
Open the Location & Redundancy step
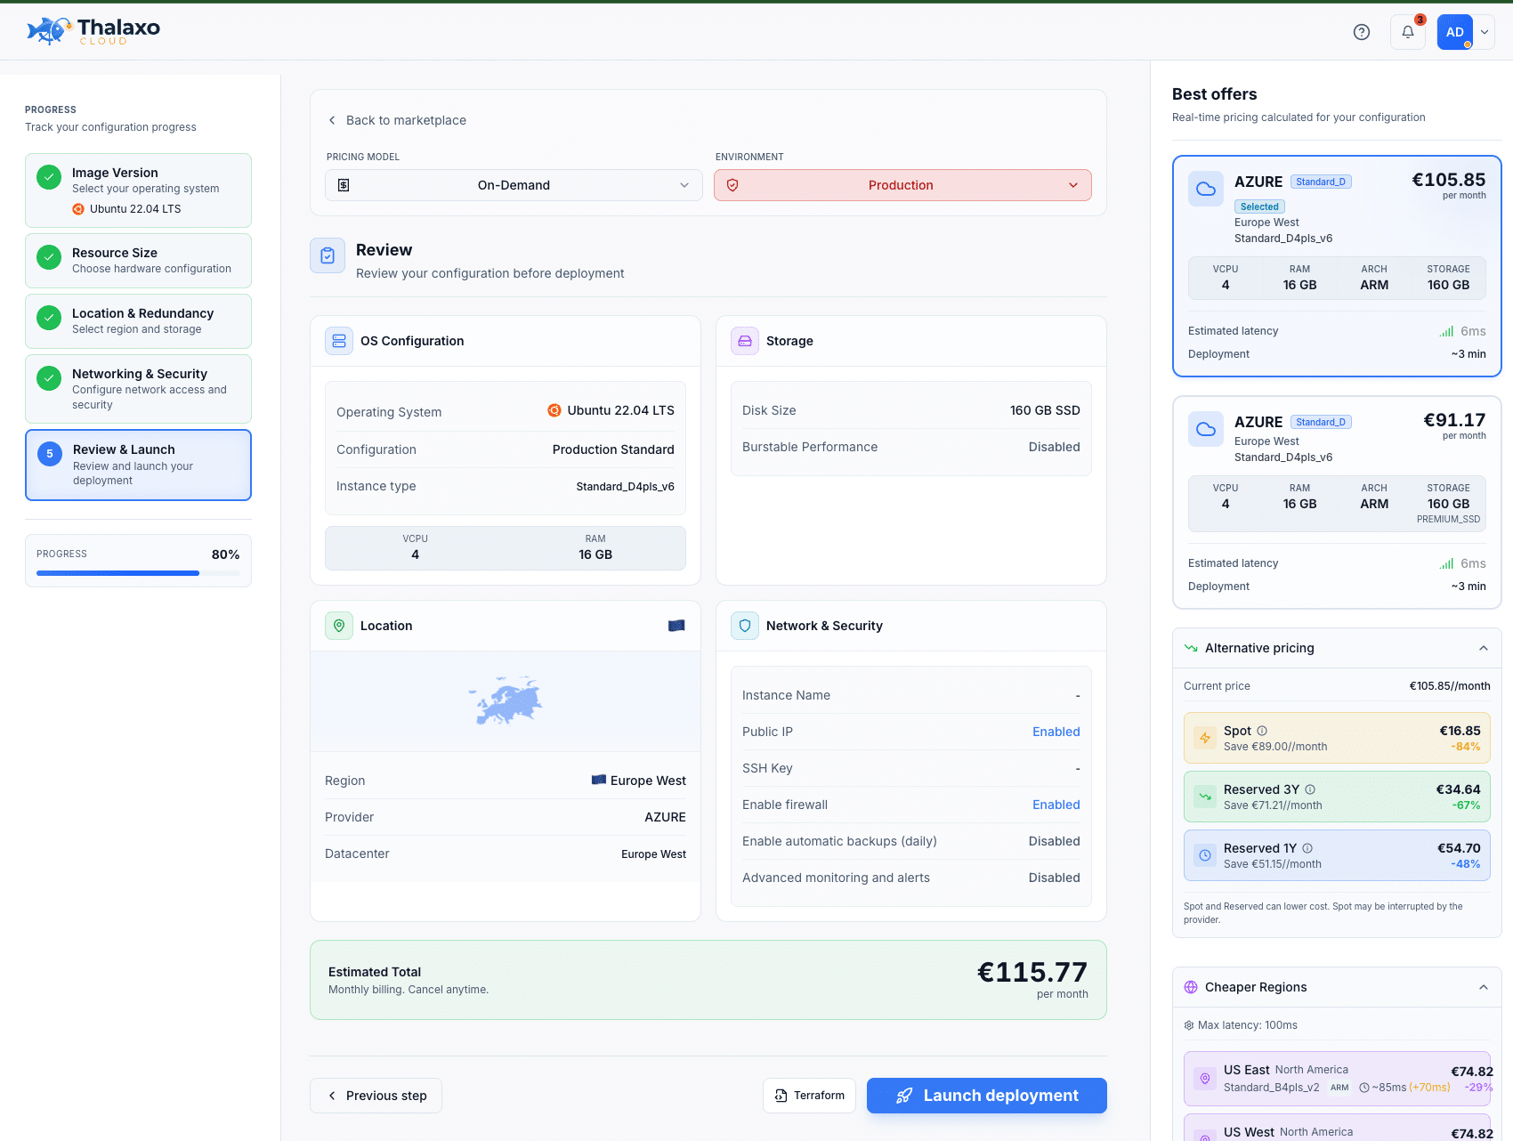pos(138,321)
